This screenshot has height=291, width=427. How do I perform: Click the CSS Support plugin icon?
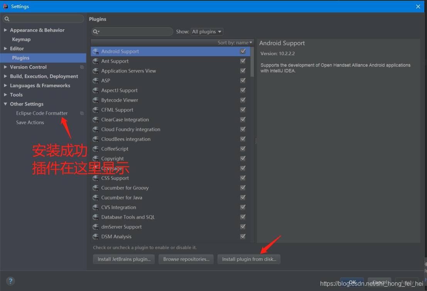[96, 178]
